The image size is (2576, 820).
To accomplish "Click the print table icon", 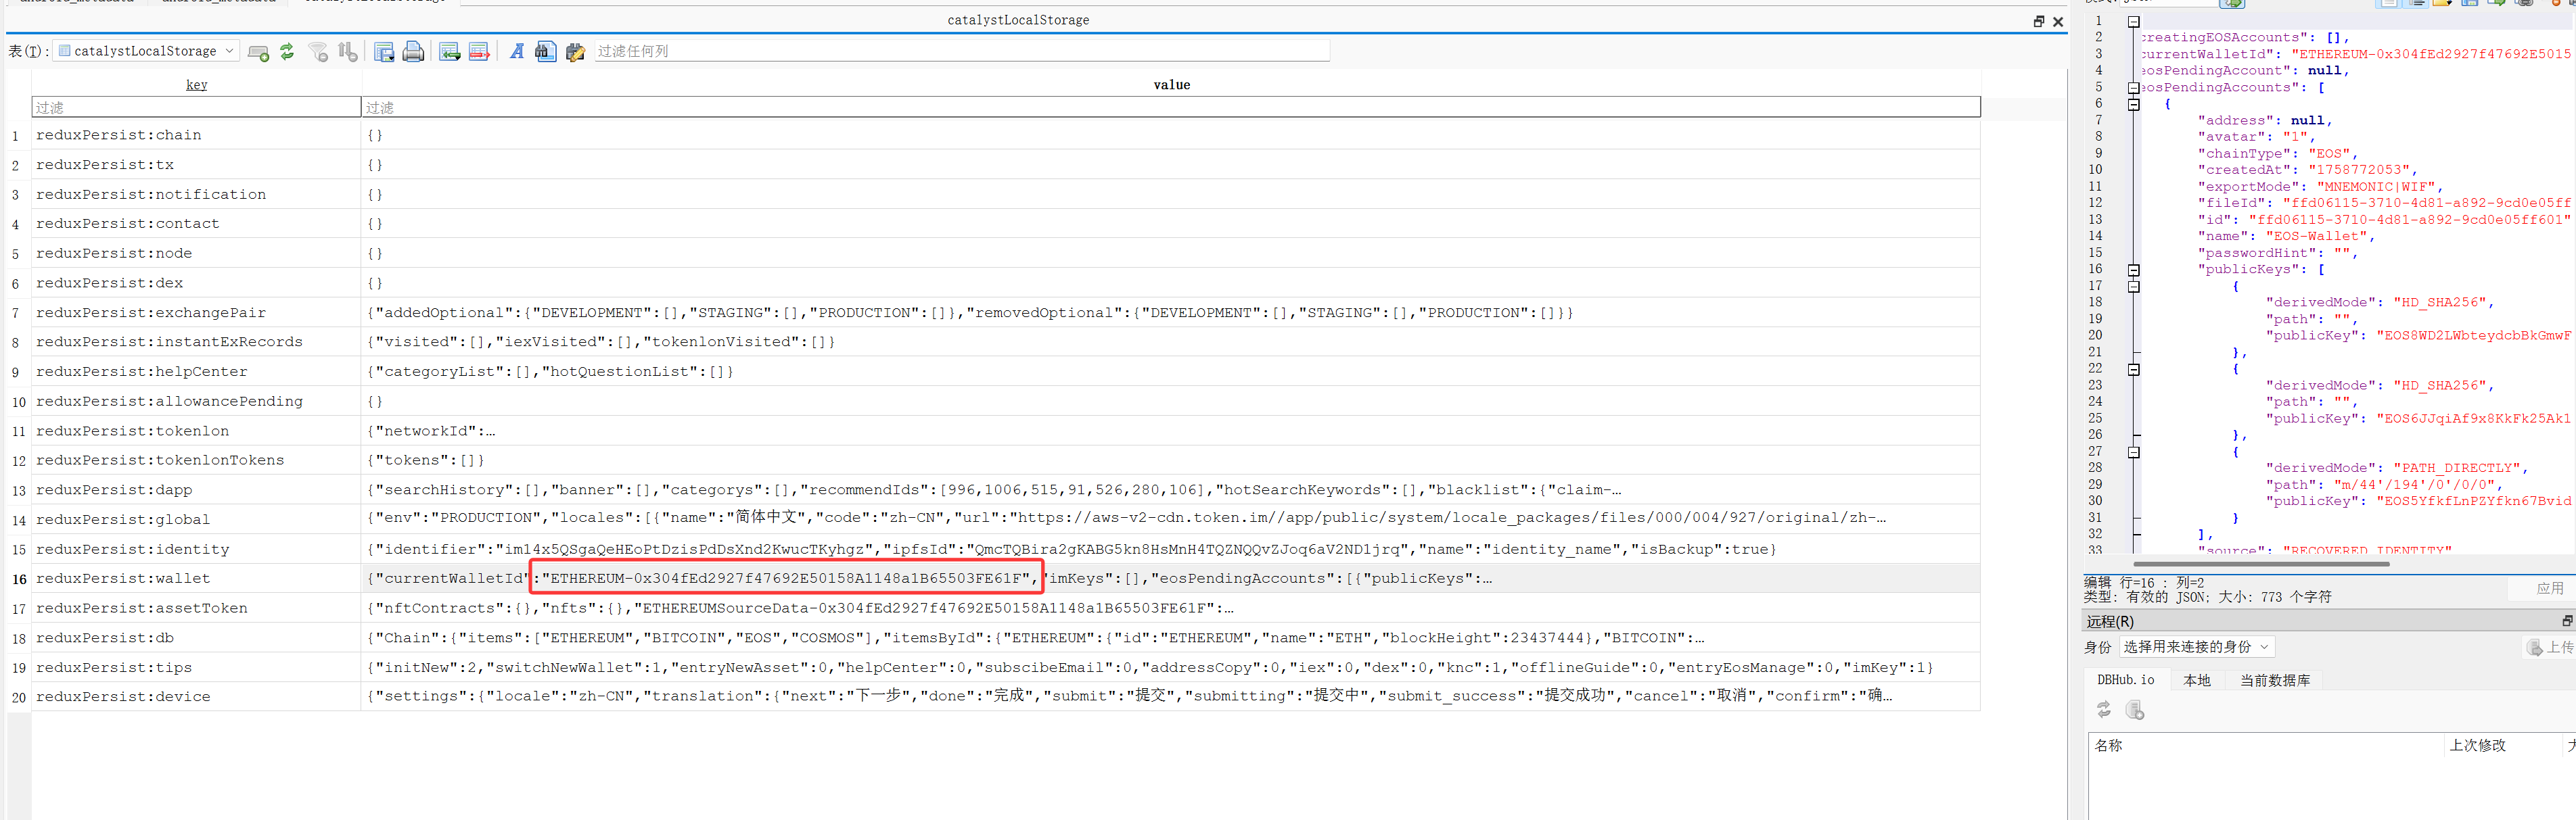I will tap(413, 52).
